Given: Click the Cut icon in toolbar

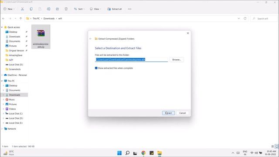Looking at the screenshot, I should click(x=22, y=9).
